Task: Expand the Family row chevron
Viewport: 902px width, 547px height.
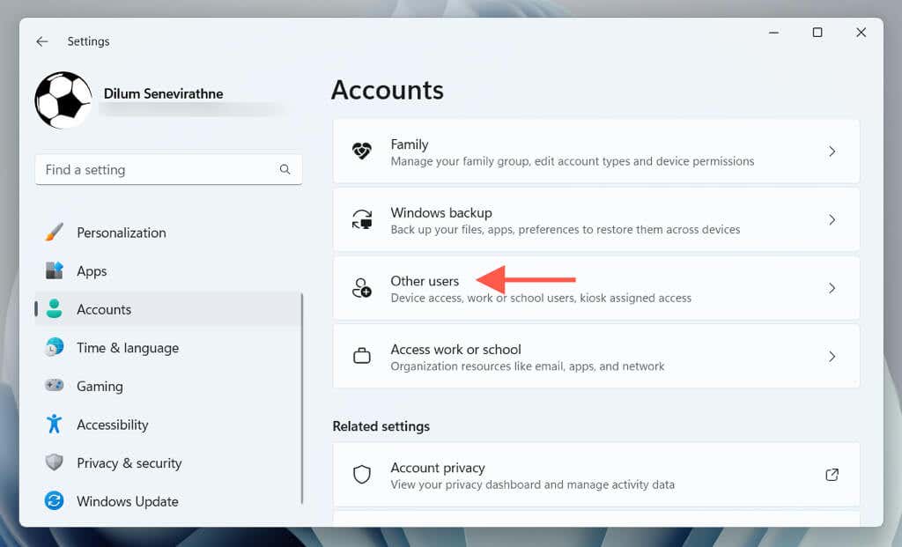Action: [x=832, y=152]
